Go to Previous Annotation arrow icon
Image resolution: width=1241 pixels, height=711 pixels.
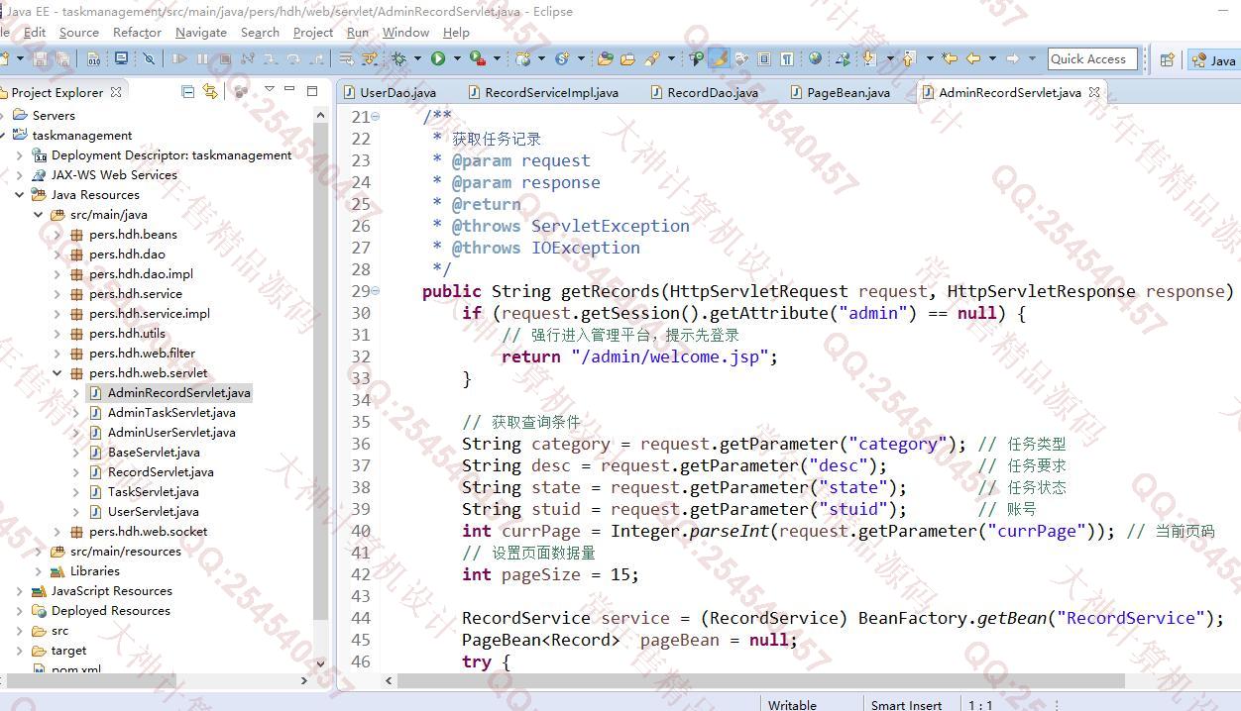point(908,58)
